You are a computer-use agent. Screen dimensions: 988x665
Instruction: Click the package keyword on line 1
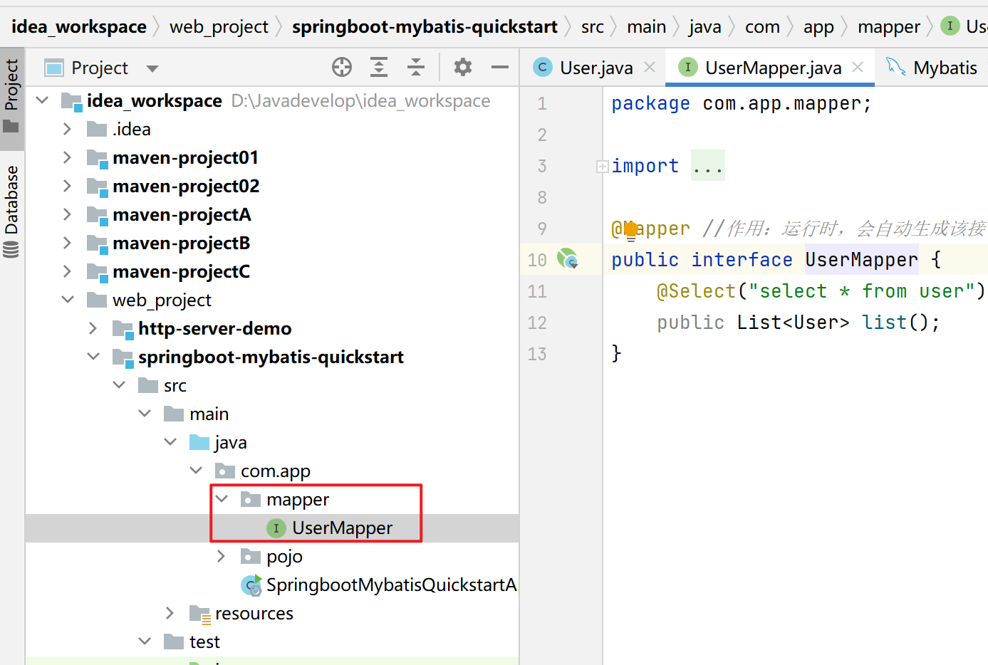click(650, 103)
